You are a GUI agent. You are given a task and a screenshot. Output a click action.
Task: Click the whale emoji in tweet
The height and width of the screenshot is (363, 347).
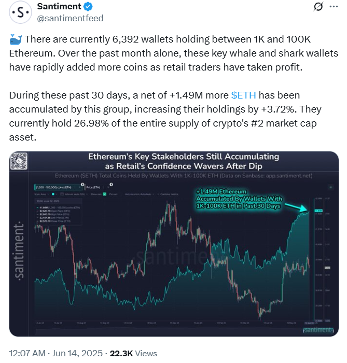tap(16, 39)
